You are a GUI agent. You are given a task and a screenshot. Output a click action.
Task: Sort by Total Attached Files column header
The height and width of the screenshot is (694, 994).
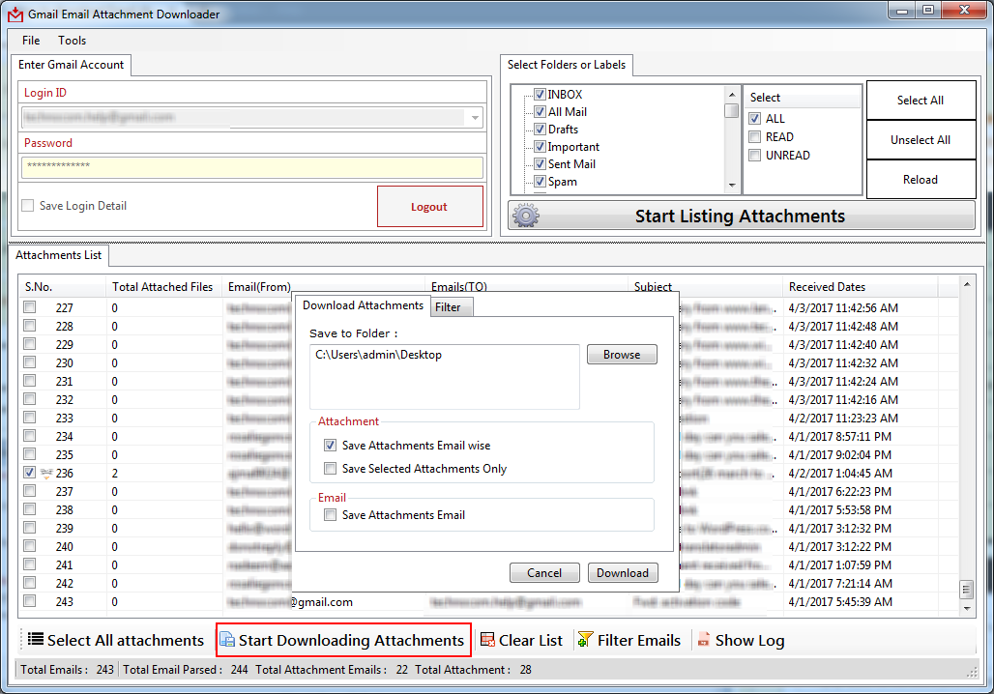coord(163,287)
